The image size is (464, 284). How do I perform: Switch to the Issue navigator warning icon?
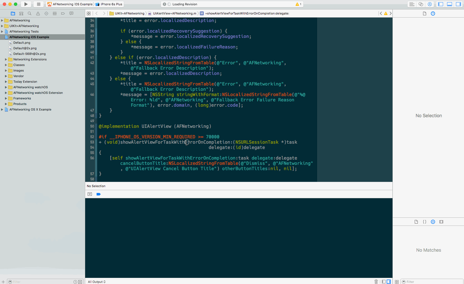point(38,13)
